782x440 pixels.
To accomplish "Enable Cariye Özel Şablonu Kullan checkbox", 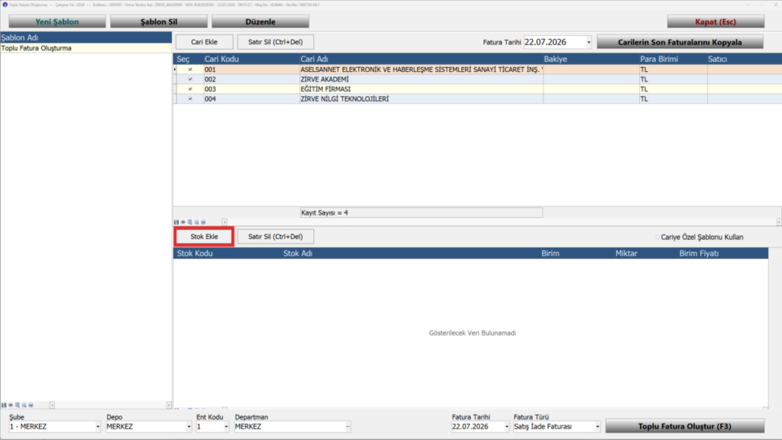I will 658,237.
